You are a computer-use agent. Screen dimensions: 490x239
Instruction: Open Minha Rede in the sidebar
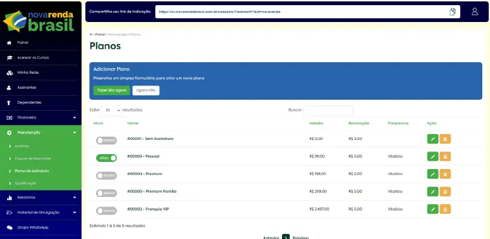(28, 73)
